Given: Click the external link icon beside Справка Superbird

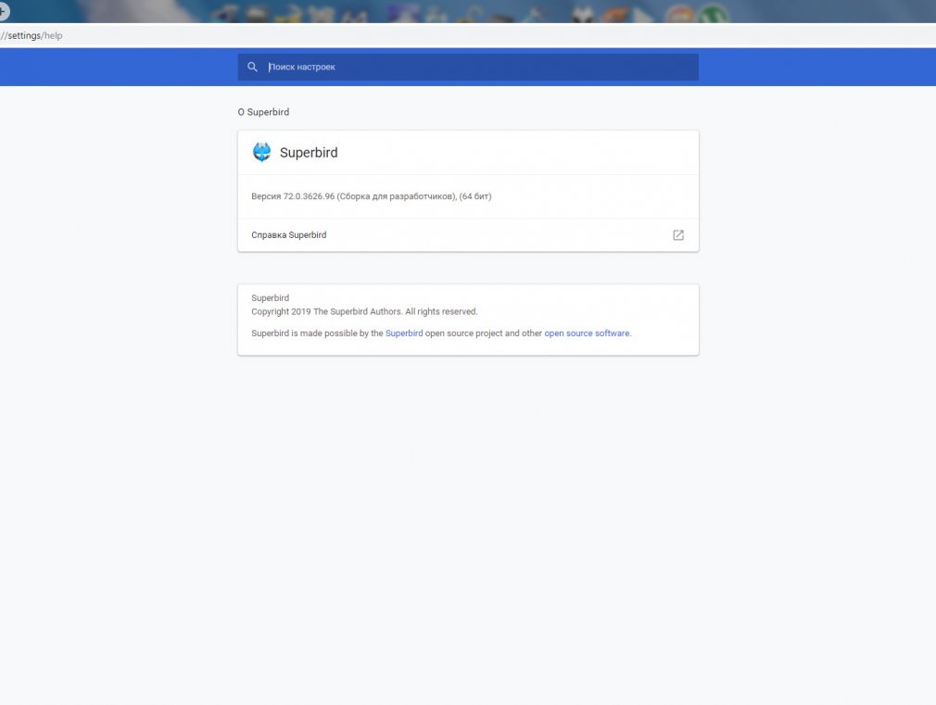Looking at the screenshot, I should (x=678, y=235).
